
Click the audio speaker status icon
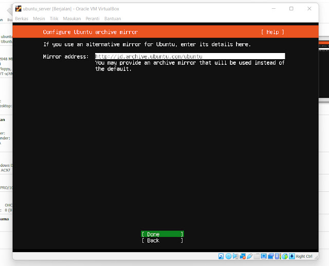(235, 256)
